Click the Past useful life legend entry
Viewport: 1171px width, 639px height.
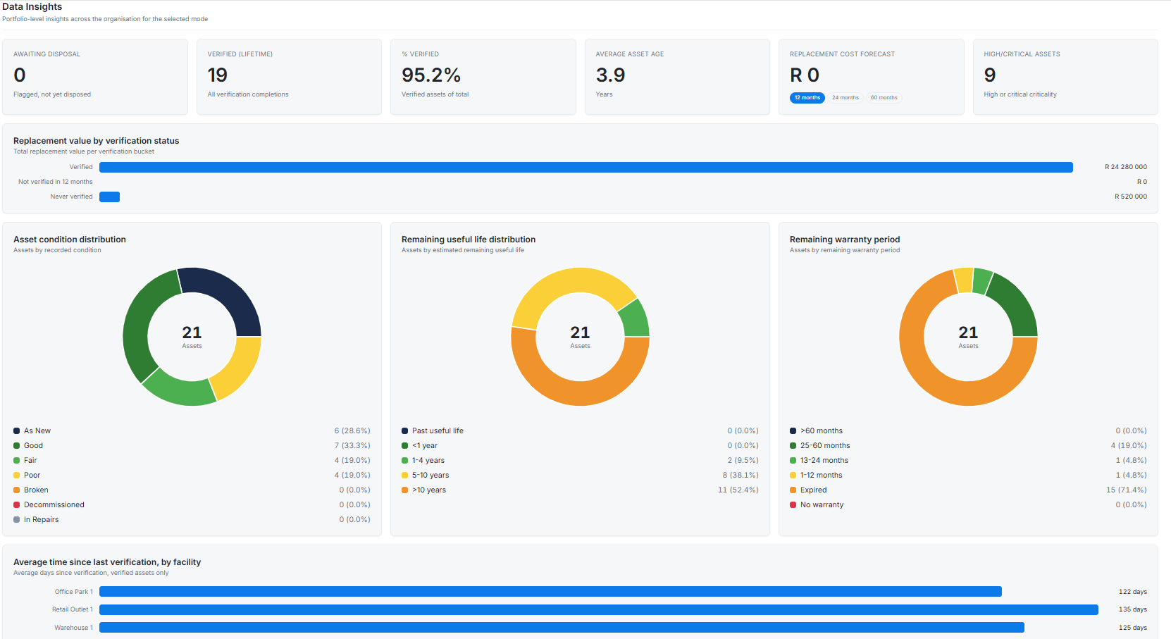point(580,430)
